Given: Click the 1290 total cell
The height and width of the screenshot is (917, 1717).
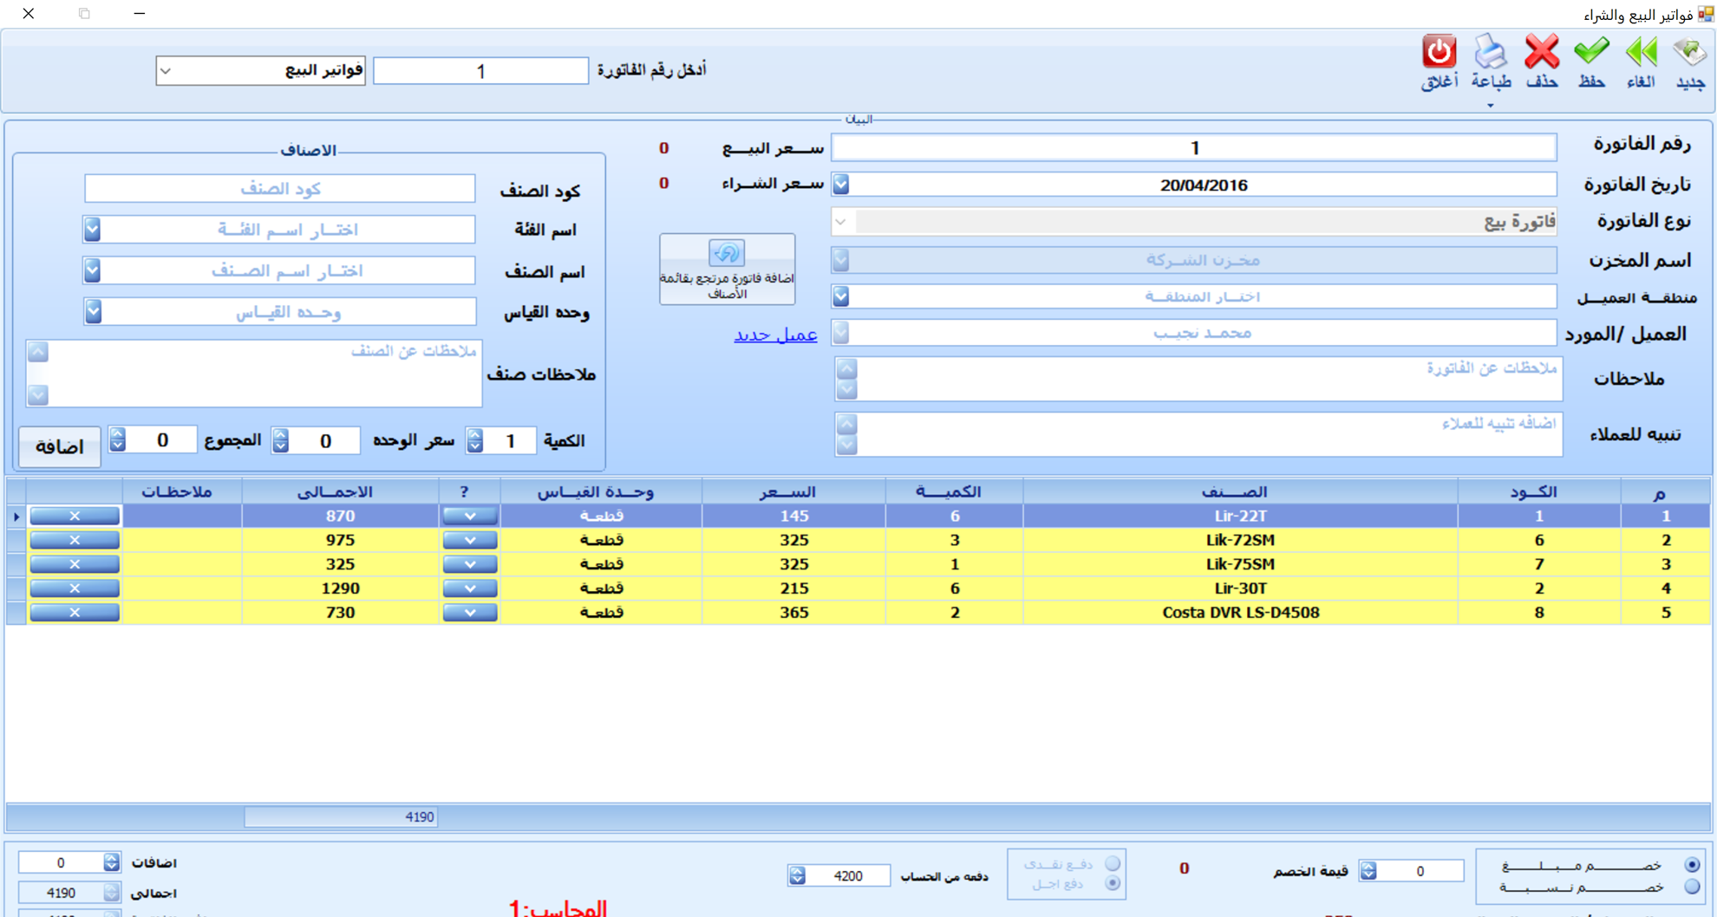Looking at the screenshot, I should click(340, 589).
